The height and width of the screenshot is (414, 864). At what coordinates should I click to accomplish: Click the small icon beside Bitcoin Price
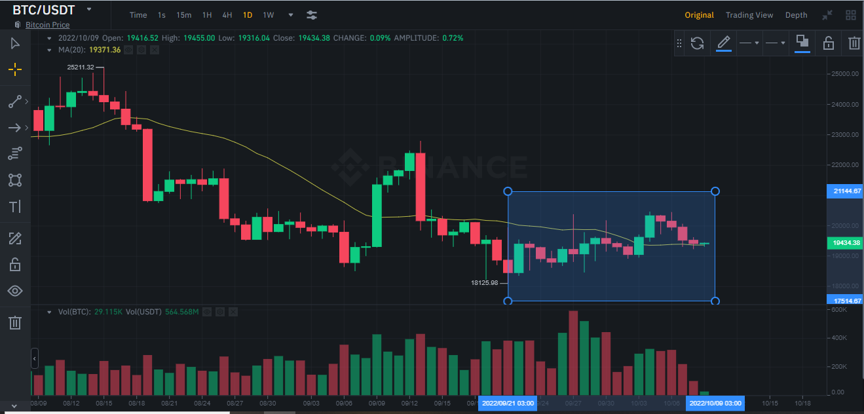point(18,25)
